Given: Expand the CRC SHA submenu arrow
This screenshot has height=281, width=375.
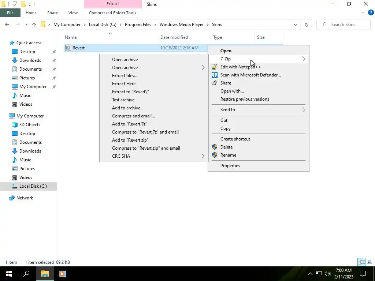Looking at the screenshot, I should click(203, 156).
